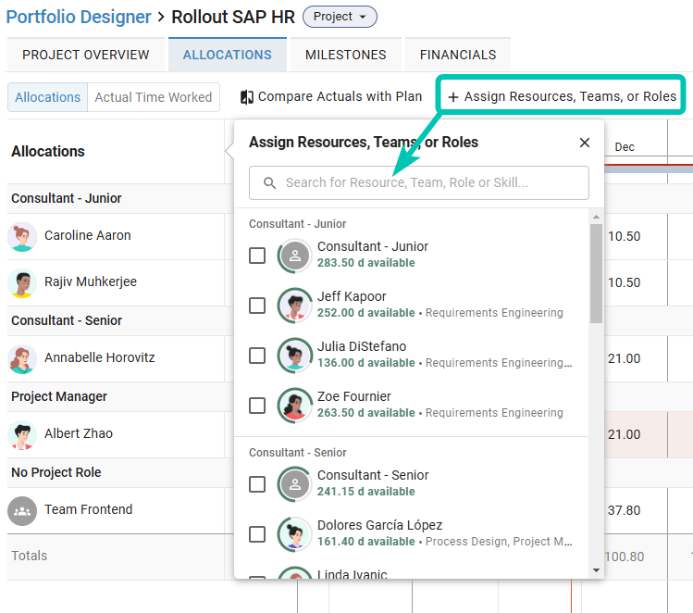Click the Rollout SAP HR project title
693x613 pixels.
point(233,17)
